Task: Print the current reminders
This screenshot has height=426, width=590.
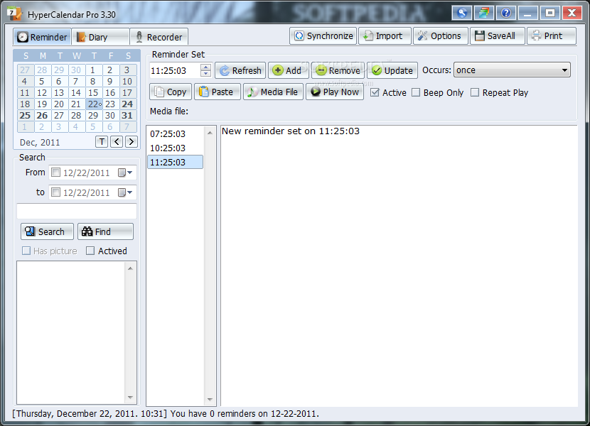Action: [551, 36]
